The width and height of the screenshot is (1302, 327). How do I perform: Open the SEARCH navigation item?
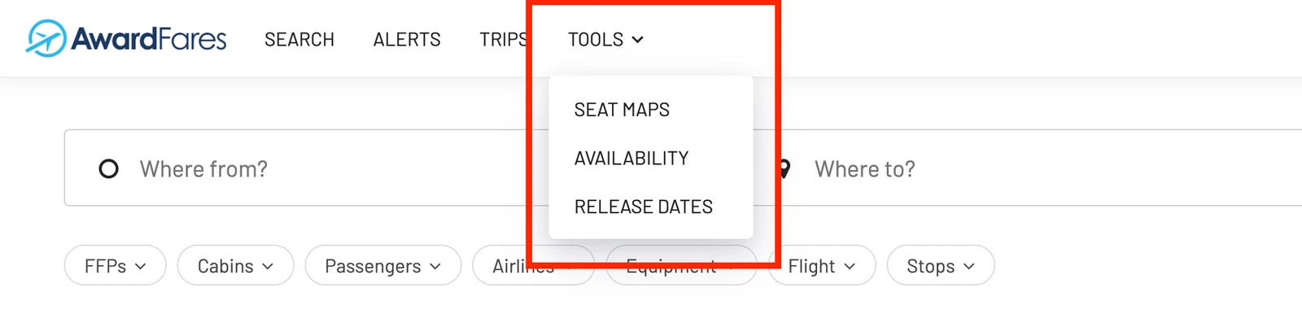pos(299,39)
